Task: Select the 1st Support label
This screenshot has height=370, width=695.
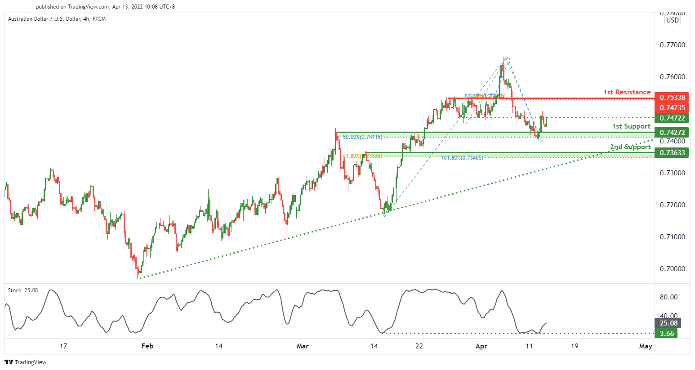Action: tap(631, 126)
